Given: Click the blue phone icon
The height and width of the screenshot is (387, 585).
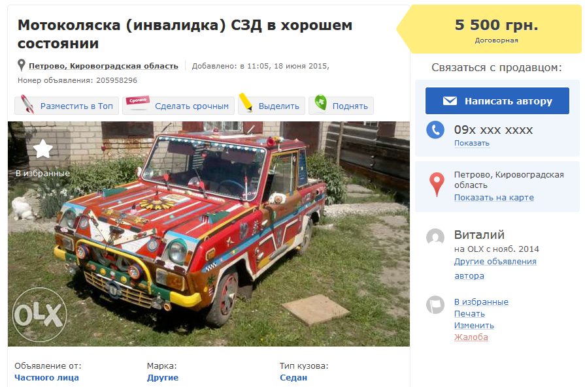Looking at the screenshot, I should click(435, 130).
